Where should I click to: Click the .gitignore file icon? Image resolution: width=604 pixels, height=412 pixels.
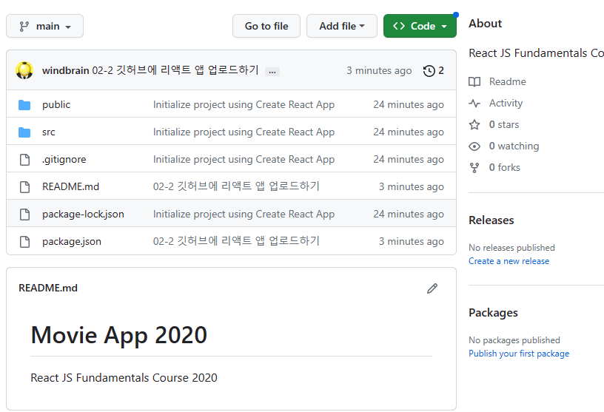pyautogui.click(x=24, y=160)
